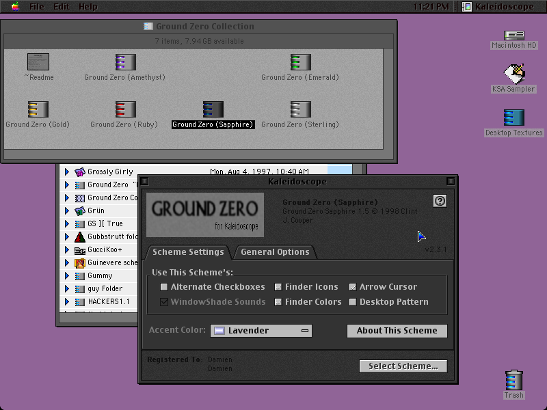Open the ~Readme document icon
This screenshot has height=410, width=547.
(x=38, y=61)
